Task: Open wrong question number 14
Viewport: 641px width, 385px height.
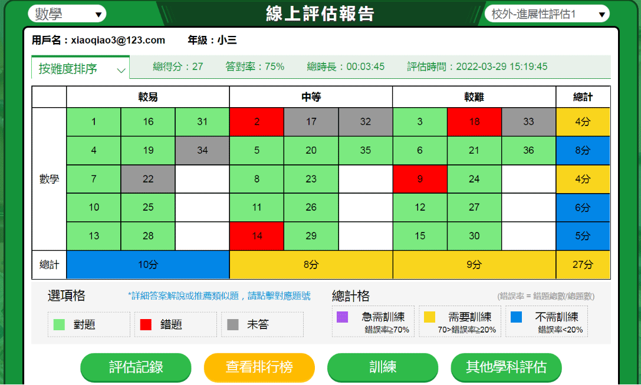Action: (x=257, y=236)
